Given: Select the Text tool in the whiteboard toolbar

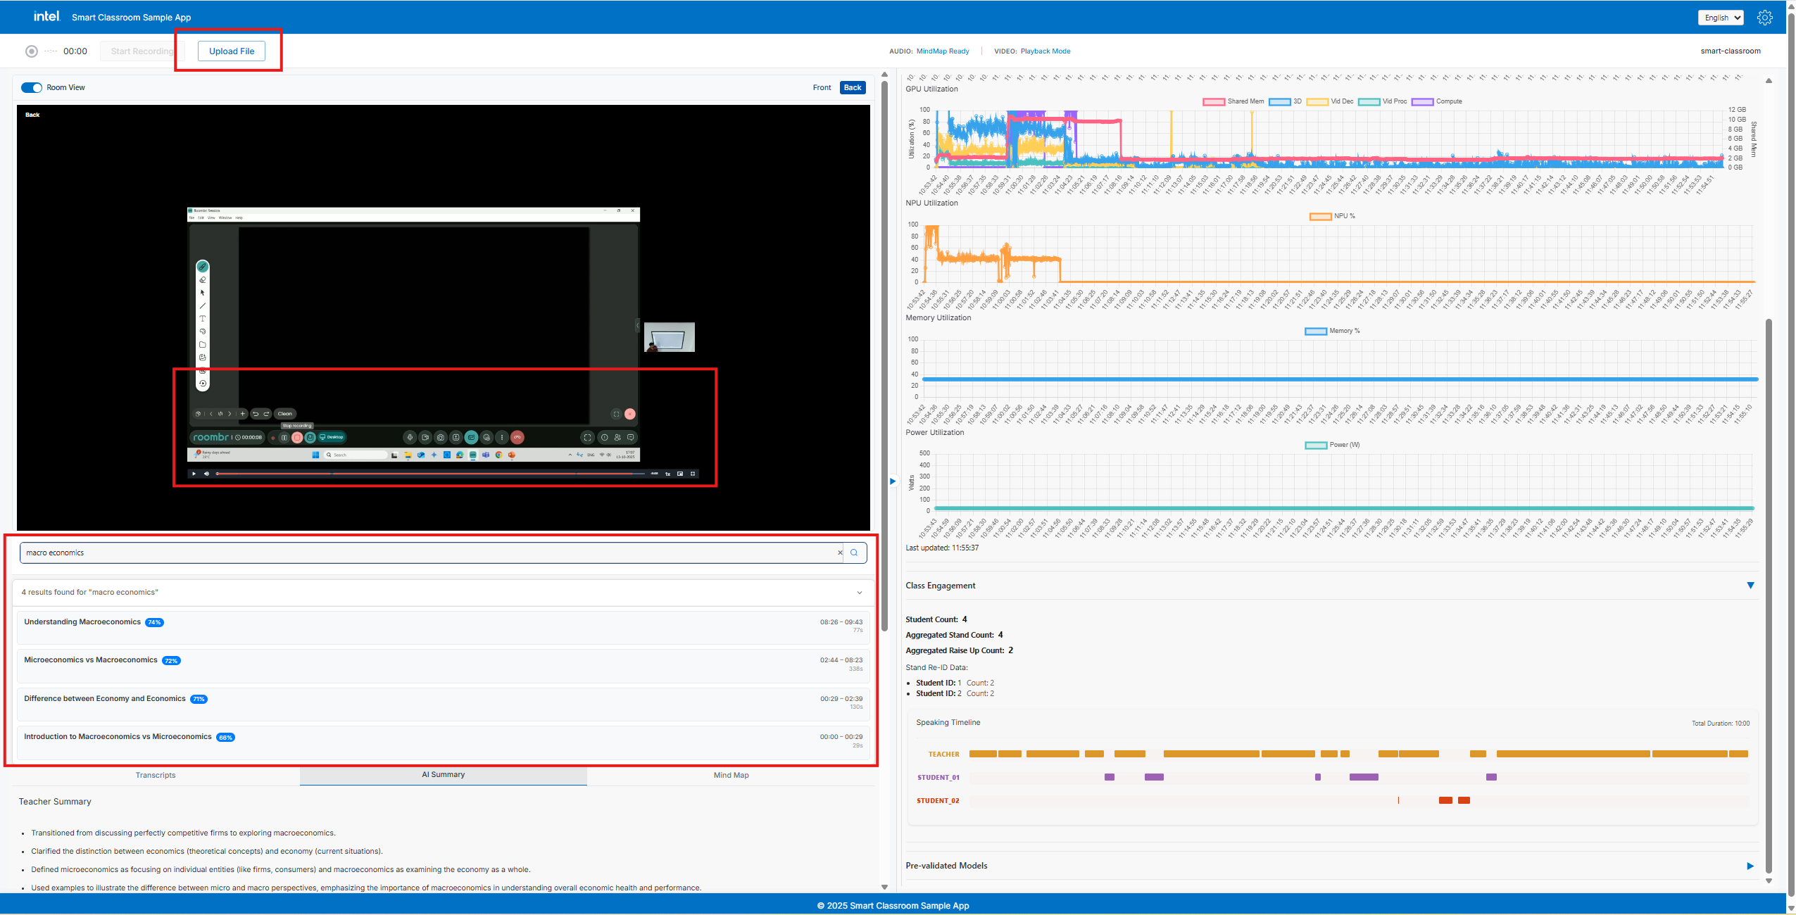Looking at the screenshot, I should (202, 318).
